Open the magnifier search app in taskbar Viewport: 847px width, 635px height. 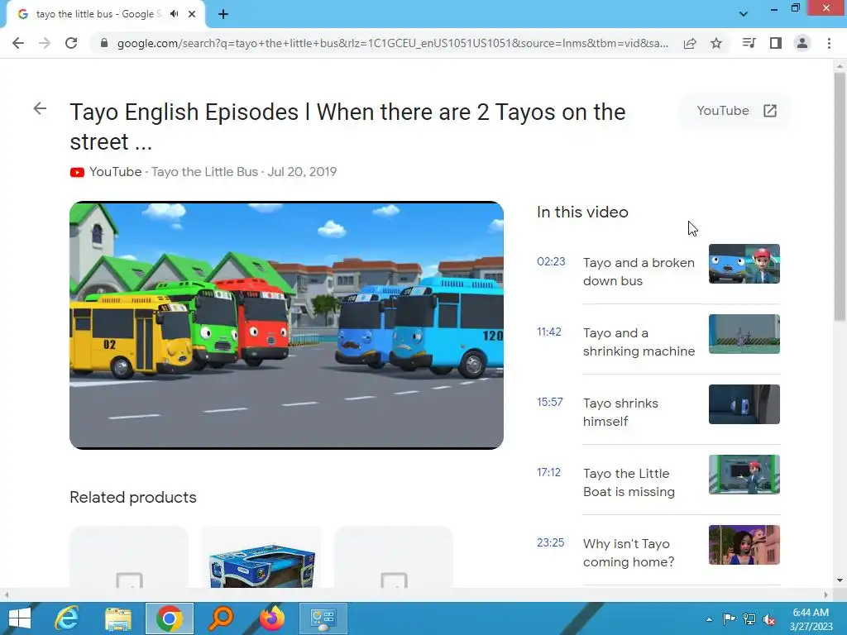click(221, 618)
